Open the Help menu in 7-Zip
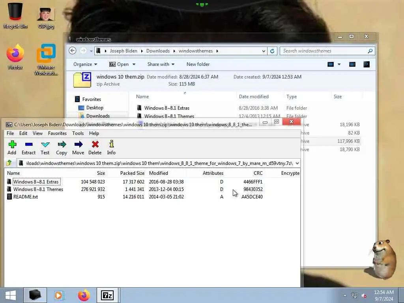Image resolution: width=404 pixels, height=303 pixels. [94, 133]
